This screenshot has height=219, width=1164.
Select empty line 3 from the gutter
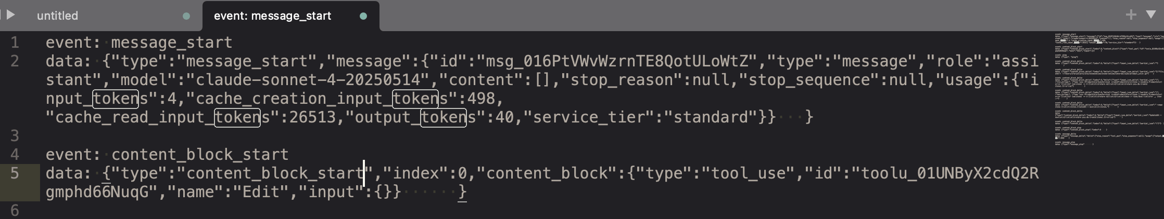15,136
